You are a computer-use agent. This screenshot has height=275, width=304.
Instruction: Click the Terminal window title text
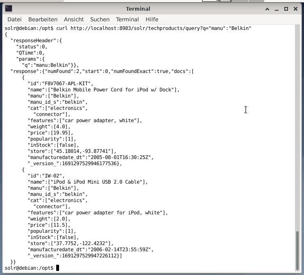coord(138,9)
